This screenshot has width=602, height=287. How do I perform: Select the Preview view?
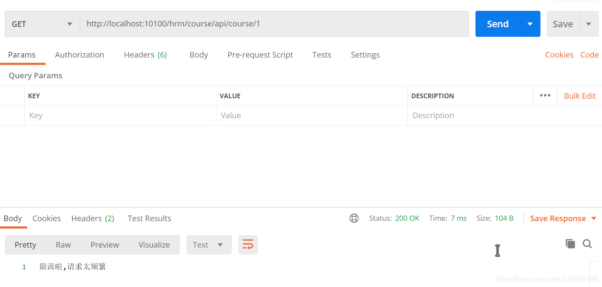coord(104,245)
